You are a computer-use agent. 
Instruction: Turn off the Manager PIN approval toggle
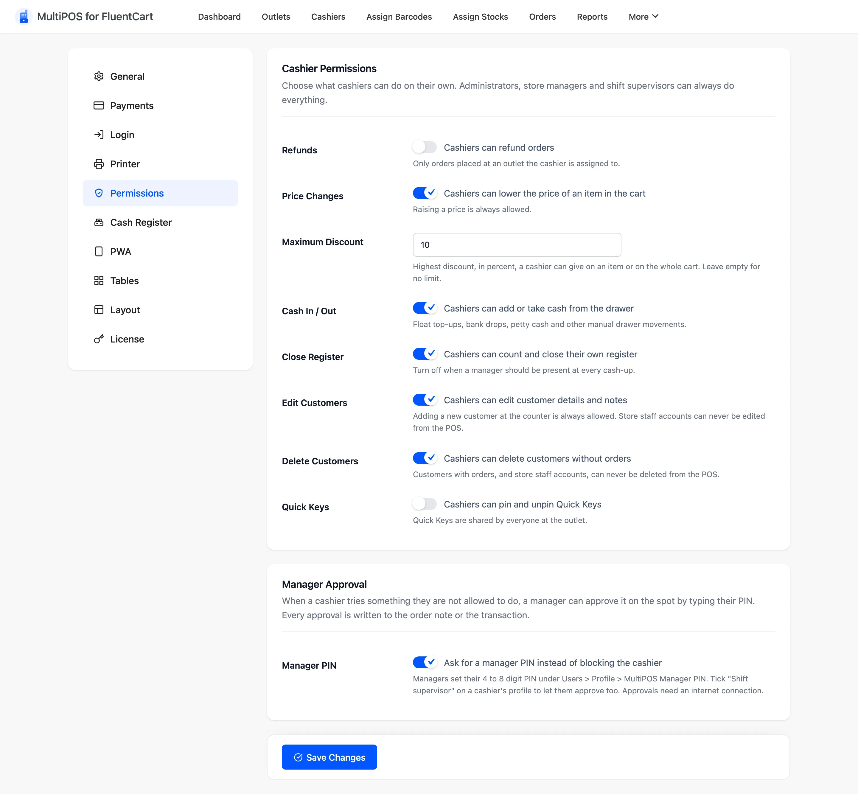tap(425, 663)
